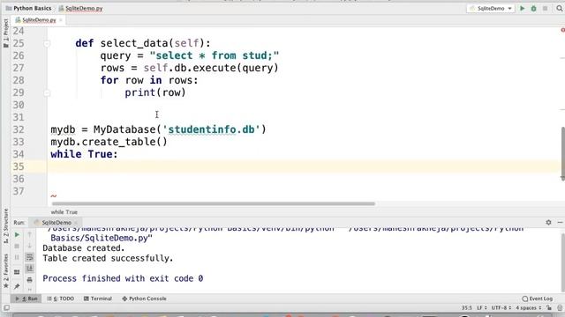
Task: Click 'Database created.' console line
Action: pyautogui.click(x=84, y=248)
